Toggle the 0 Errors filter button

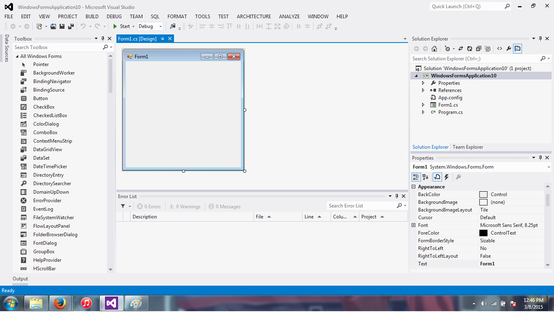click(x=149, y=207)
